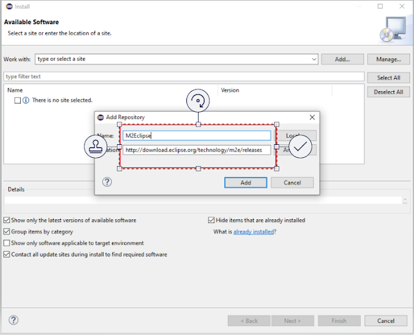Click the type filter text field
414x335 pixels.
pos(184,76)
